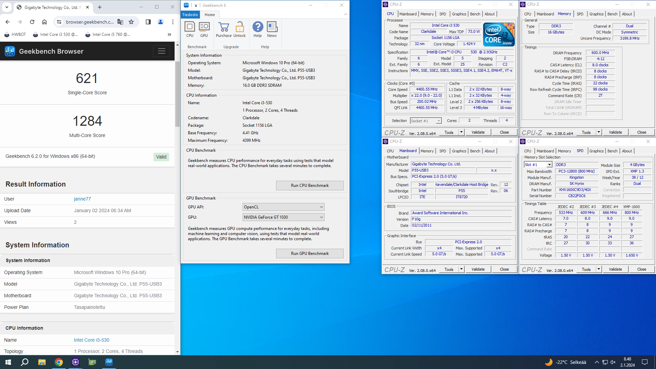This screenshot has height=369, width=656.
Task: Switch to CPU-Z in taskbar
Action: click(x=76, y=362)
